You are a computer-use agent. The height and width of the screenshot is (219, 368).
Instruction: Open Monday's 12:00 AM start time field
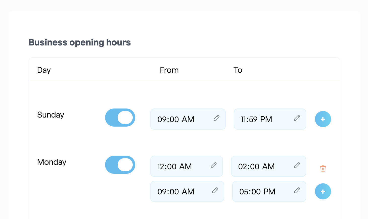pyautogui.click(x=187, y=166)
